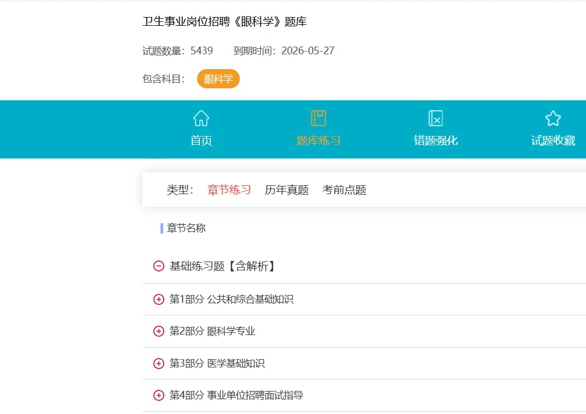
Task: Select the 题库练习 navigation item
Action: [318, 141]
